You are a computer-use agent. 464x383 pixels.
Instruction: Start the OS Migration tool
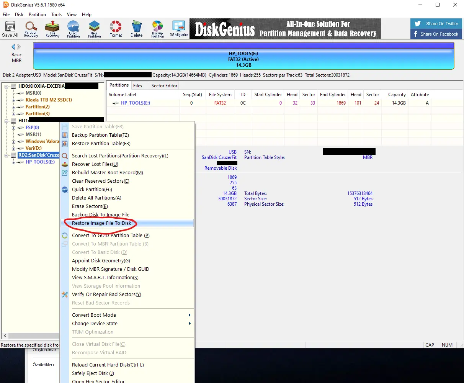click(179, 29)
